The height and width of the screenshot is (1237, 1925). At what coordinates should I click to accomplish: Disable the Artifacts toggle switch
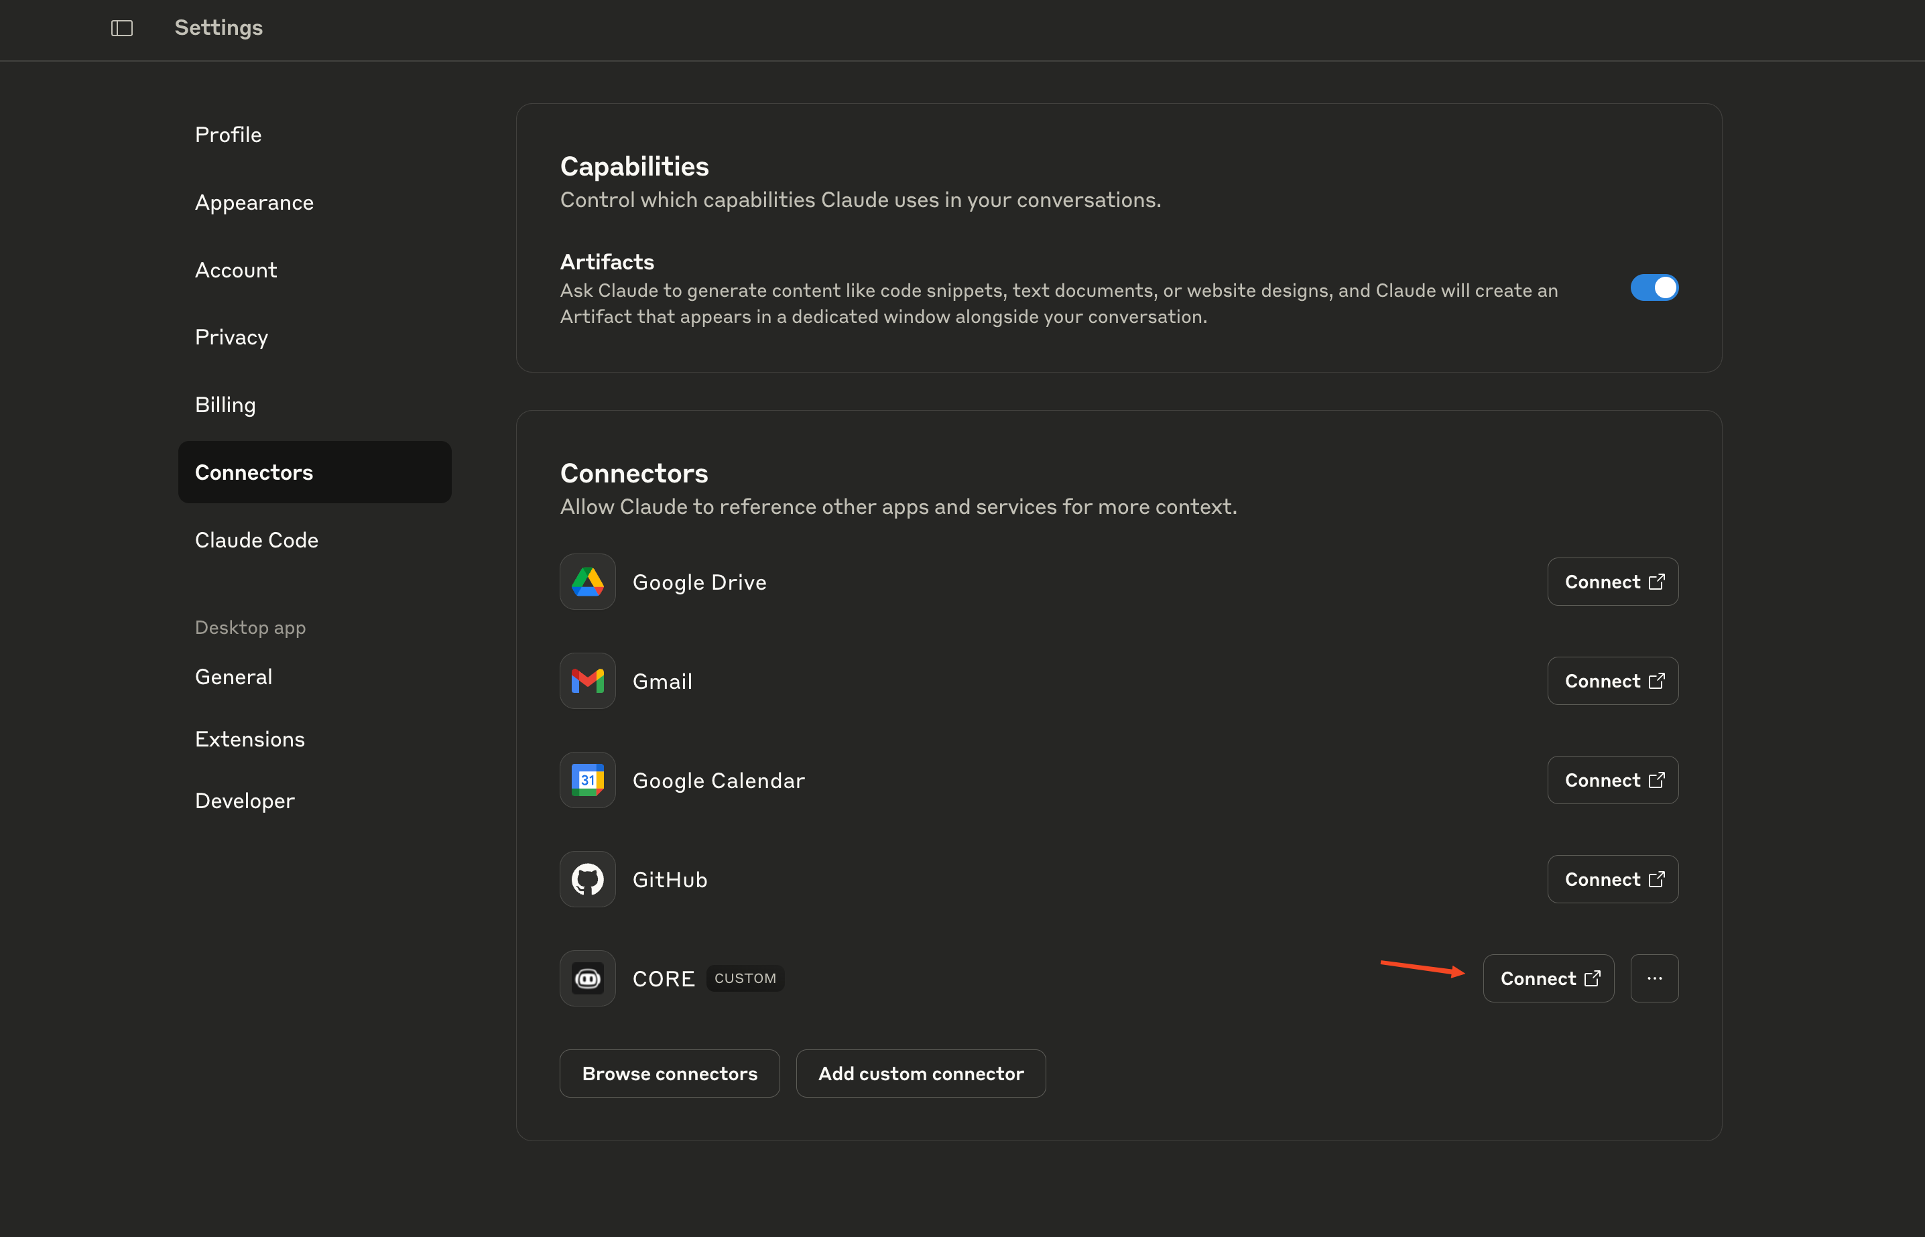pos(1654,287)
